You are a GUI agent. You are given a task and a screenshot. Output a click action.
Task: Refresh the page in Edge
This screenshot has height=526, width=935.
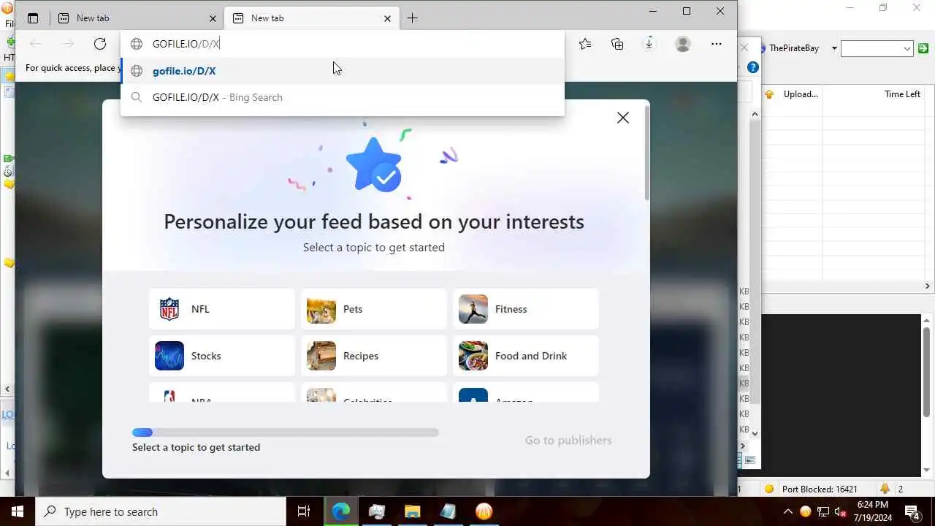pos(100,44)
